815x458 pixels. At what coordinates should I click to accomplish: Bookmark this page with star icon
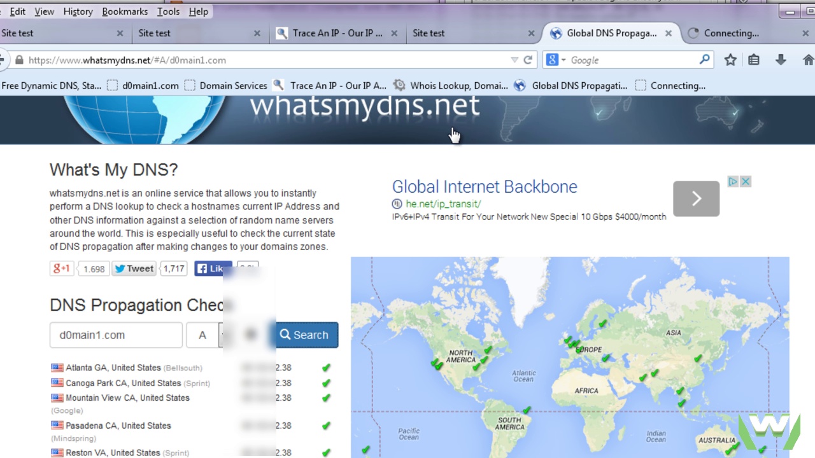pos(730,60)
